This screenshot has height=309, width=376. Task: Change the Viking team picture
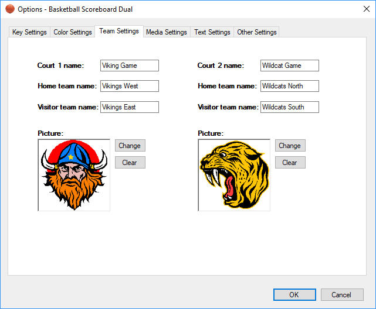click(130, 146)
